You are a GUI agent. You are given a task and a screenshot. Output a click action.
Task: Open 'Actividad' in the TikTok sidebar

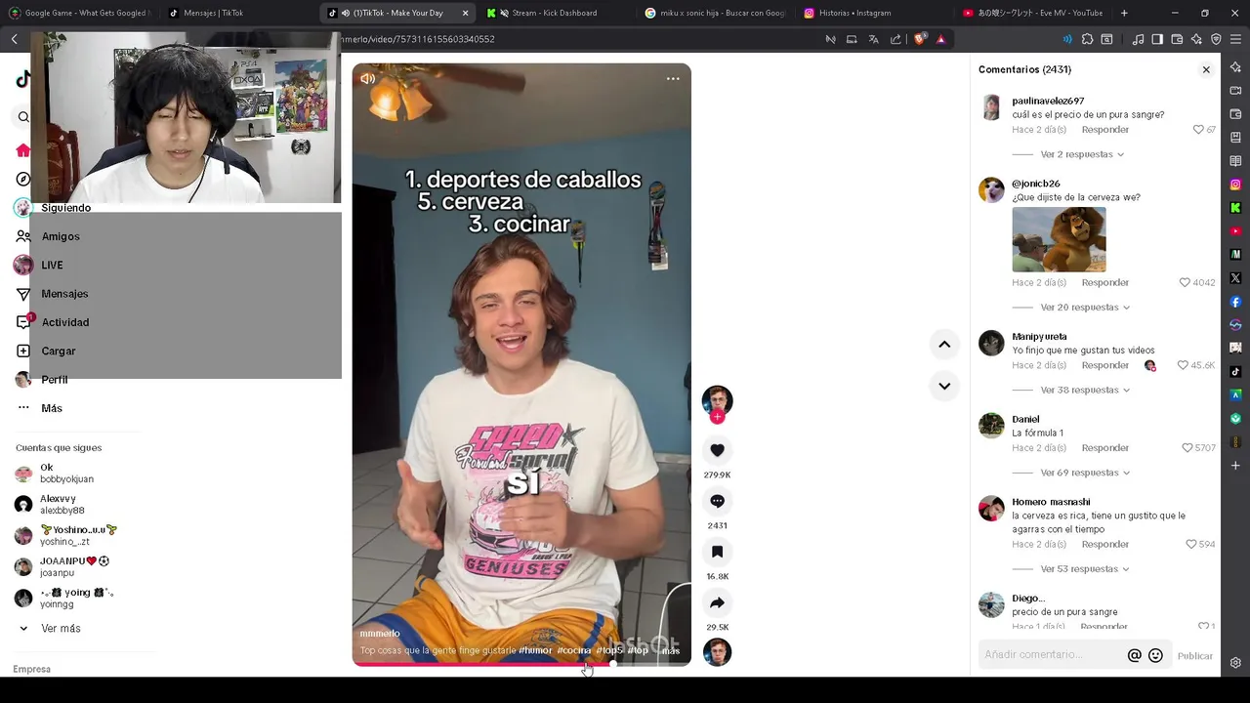coord(64,322)
